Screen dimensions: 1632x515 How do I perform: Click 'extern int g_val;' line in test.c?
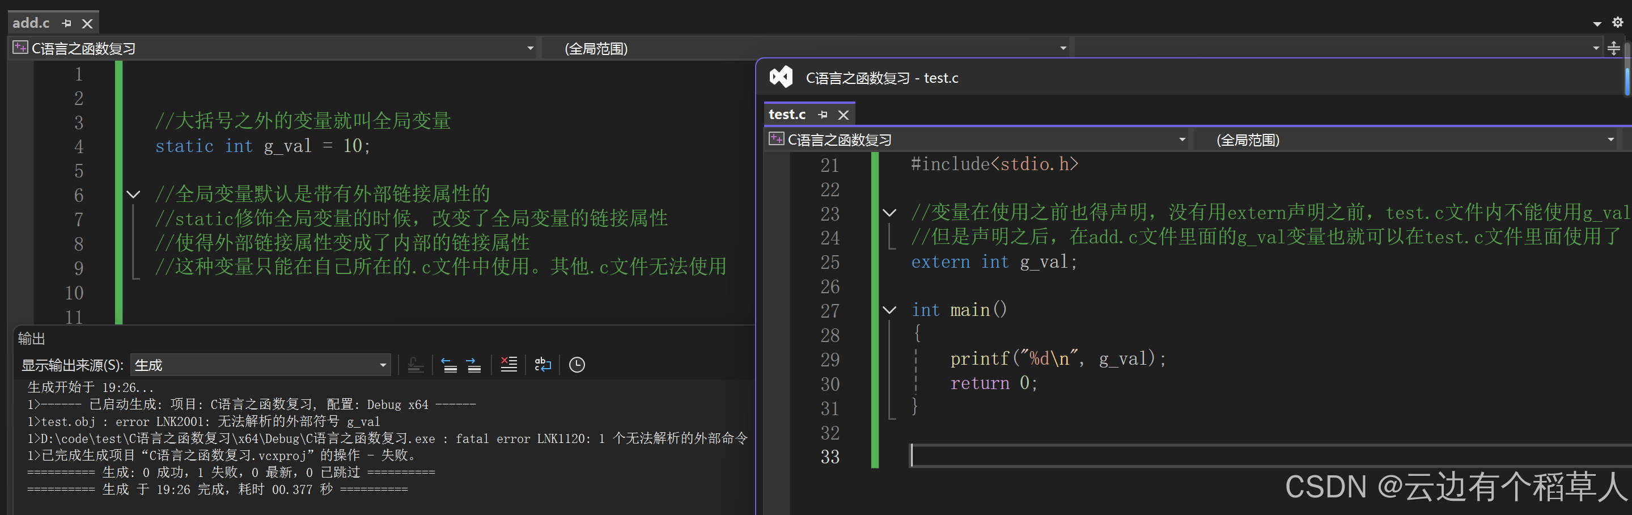pos(994,262)
